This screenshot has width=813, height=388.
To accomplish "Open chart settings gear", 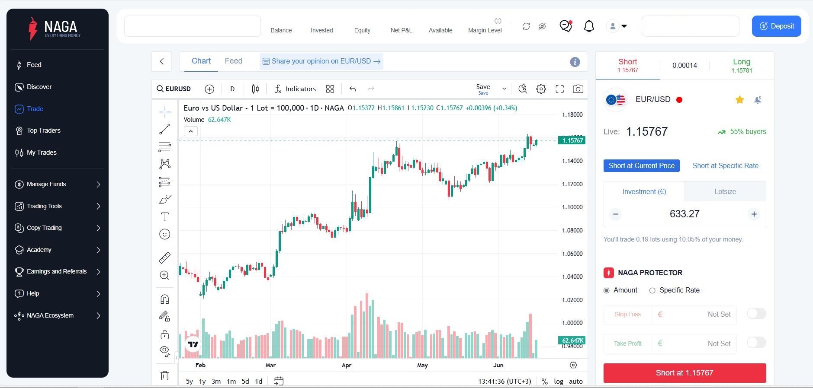I will pos(541,89).
